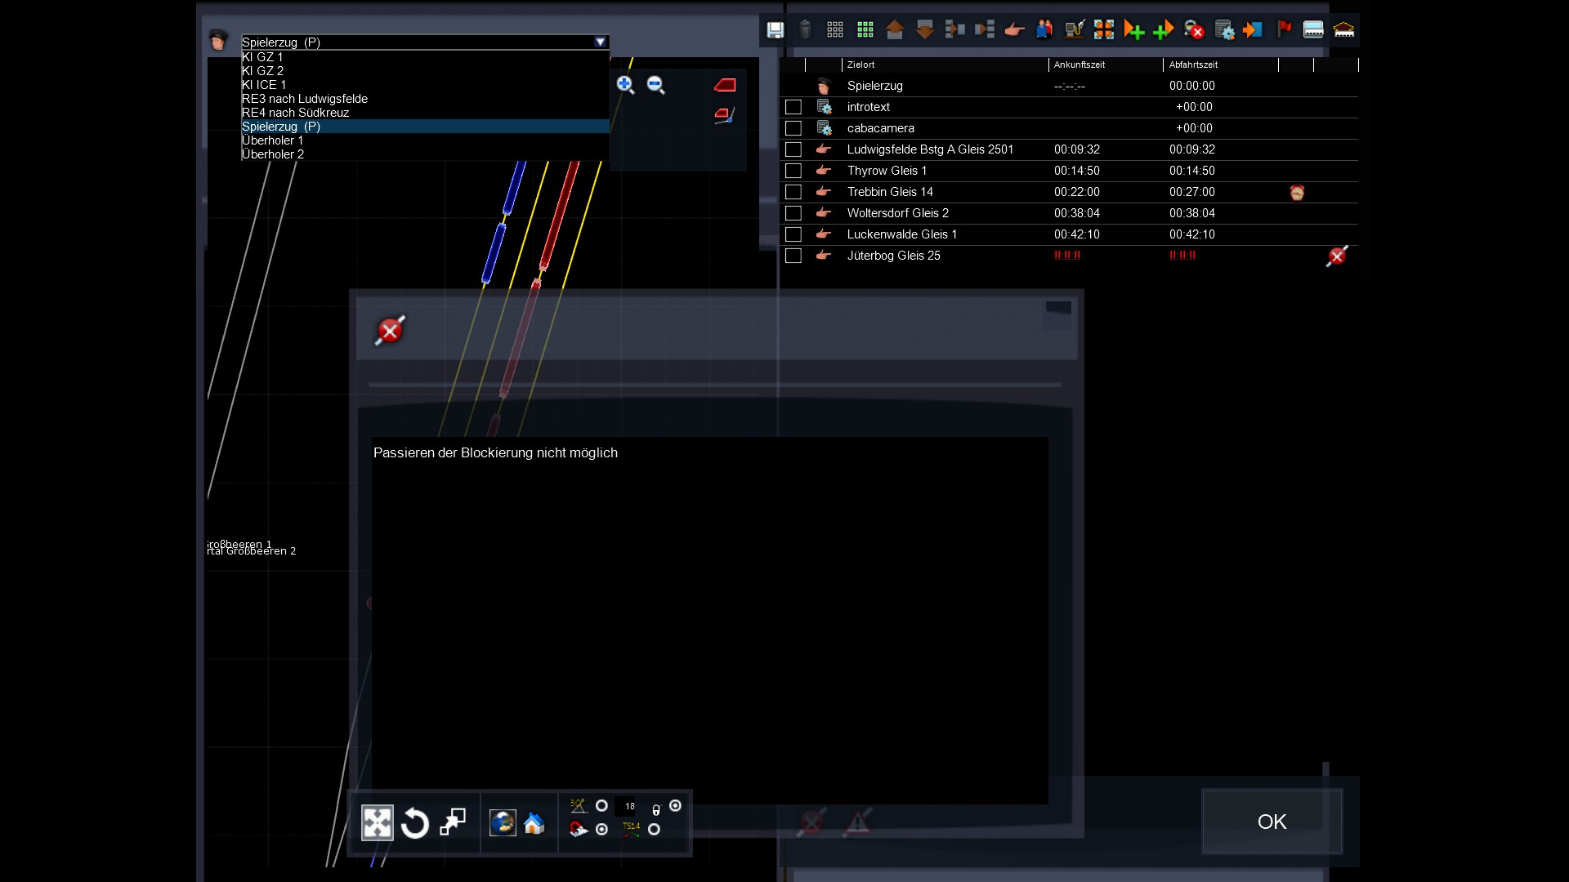Click the save floppy disk icon
Image resolution: width=1569 pixels, height=882 pixels.
[775, 30]
